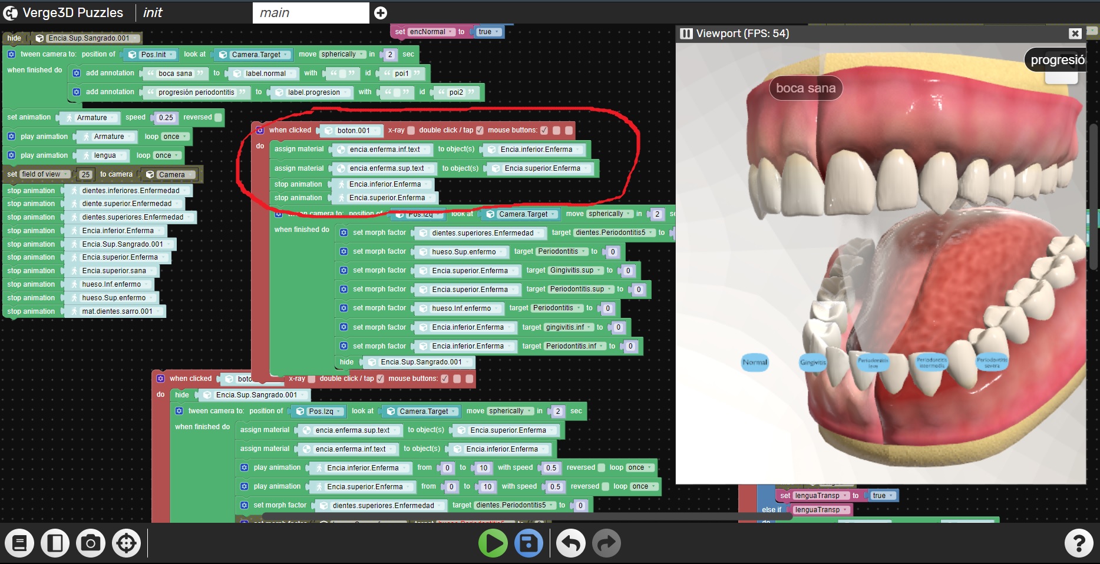Toggle reversed checkbox on set animation Armature
The width and height of the screenshot is (1100, 564).
[x=218, y=117]
